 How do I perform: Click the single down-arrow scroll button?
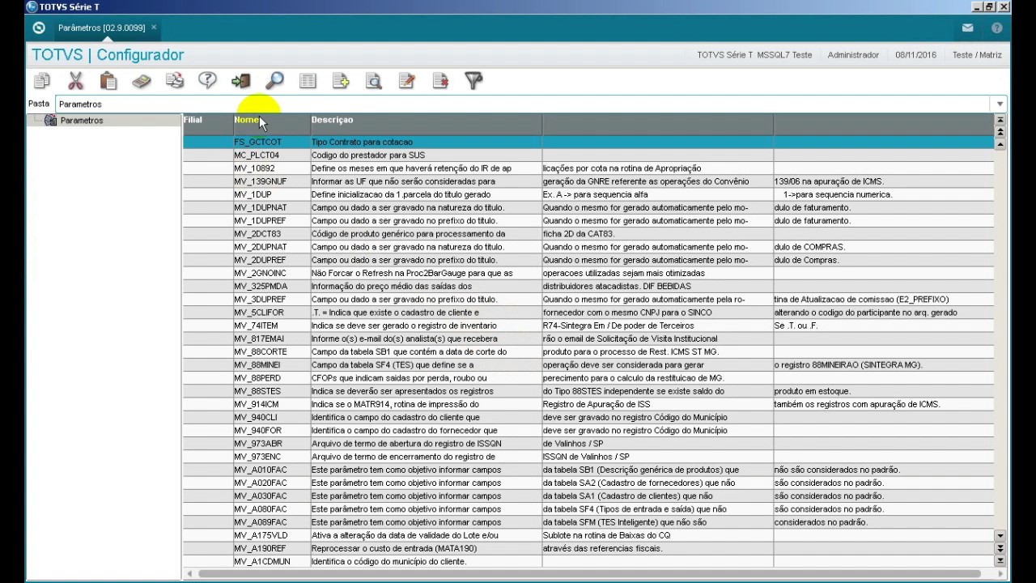1000,536
